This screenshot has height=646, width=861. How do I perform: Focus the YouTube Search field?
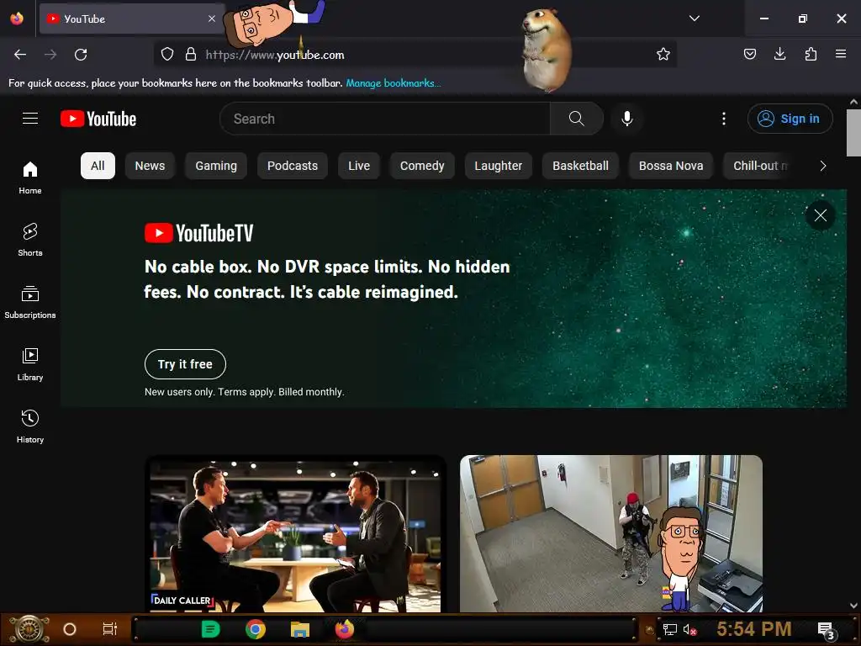[x=384, y=119]
